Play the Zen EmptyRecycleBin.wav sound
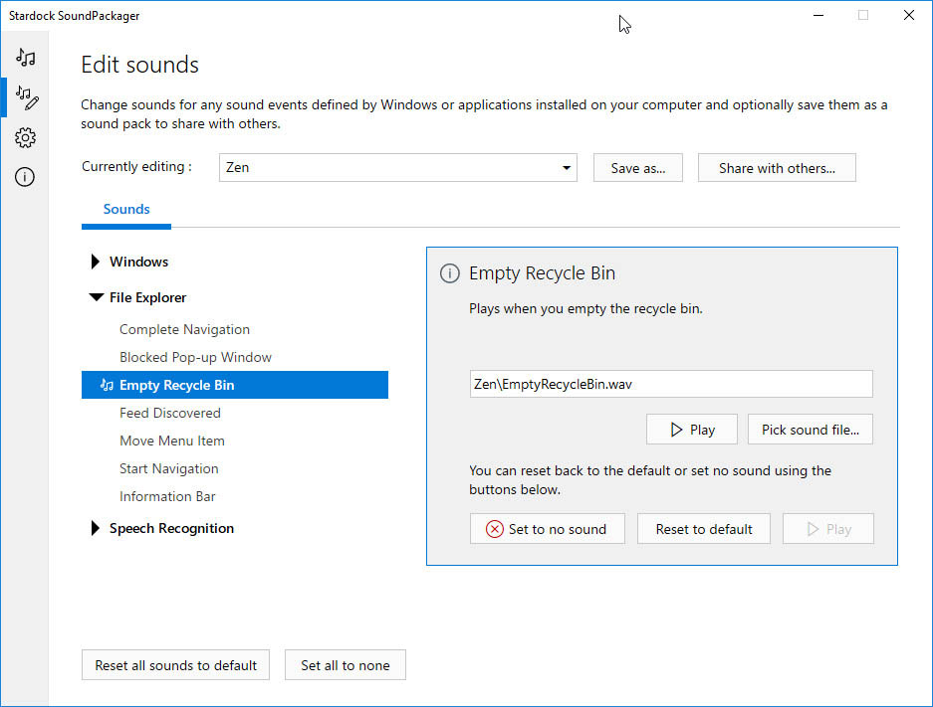 (692, 430)
